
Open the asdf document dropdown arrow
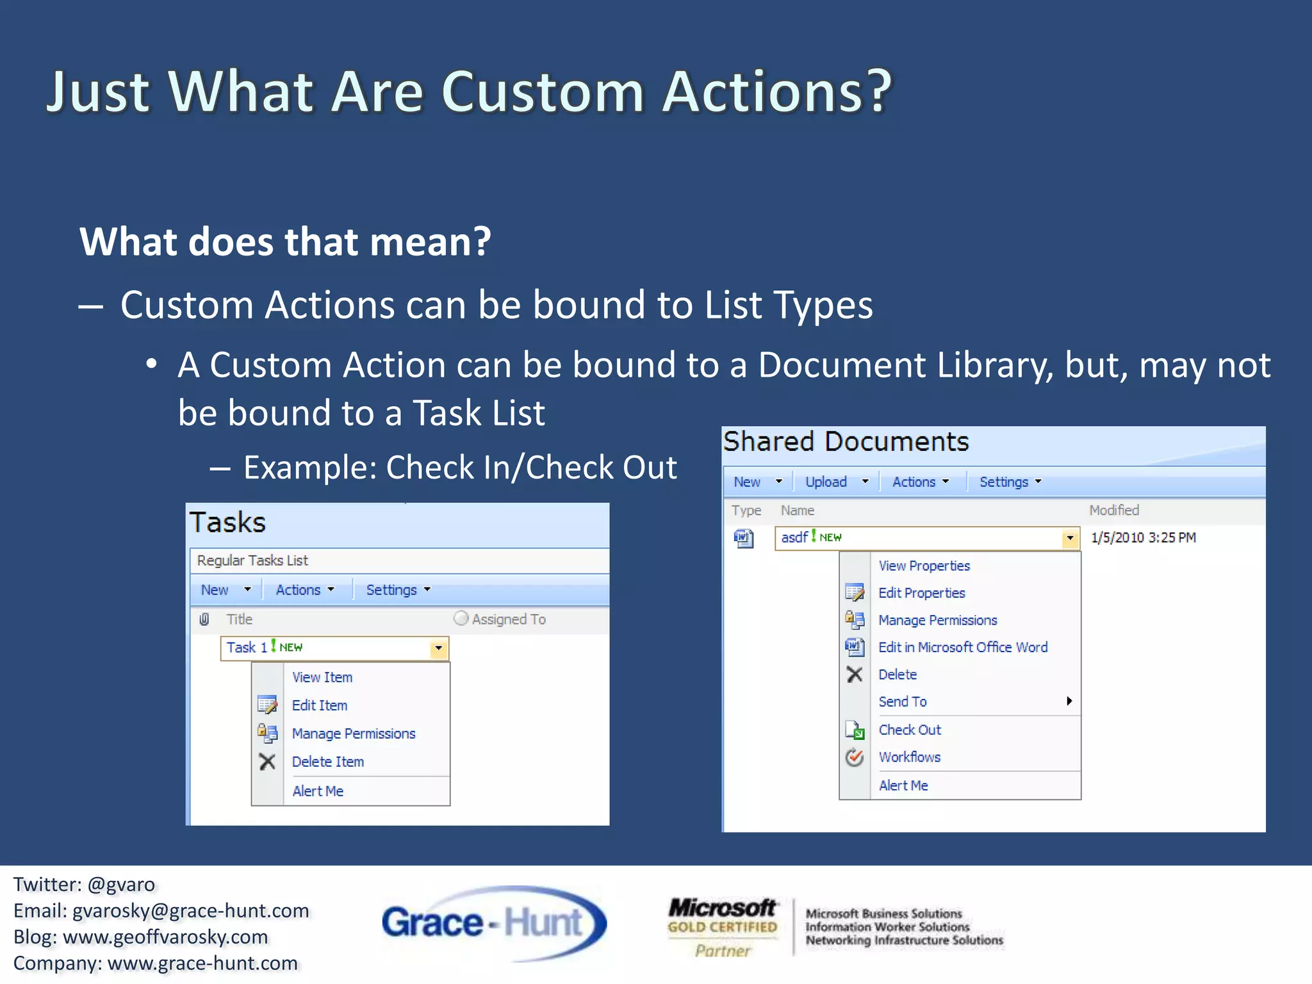click(x=1070, y=538)
